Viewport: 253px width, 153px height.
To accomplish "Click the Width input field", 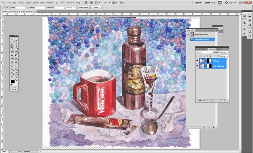I will click(21, 7).
